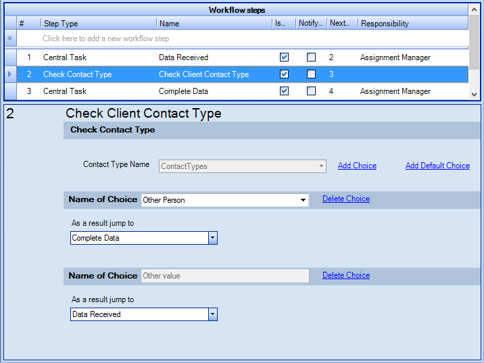Click the Notify column header
Screen dimensions: 484x363
[311, 24]
